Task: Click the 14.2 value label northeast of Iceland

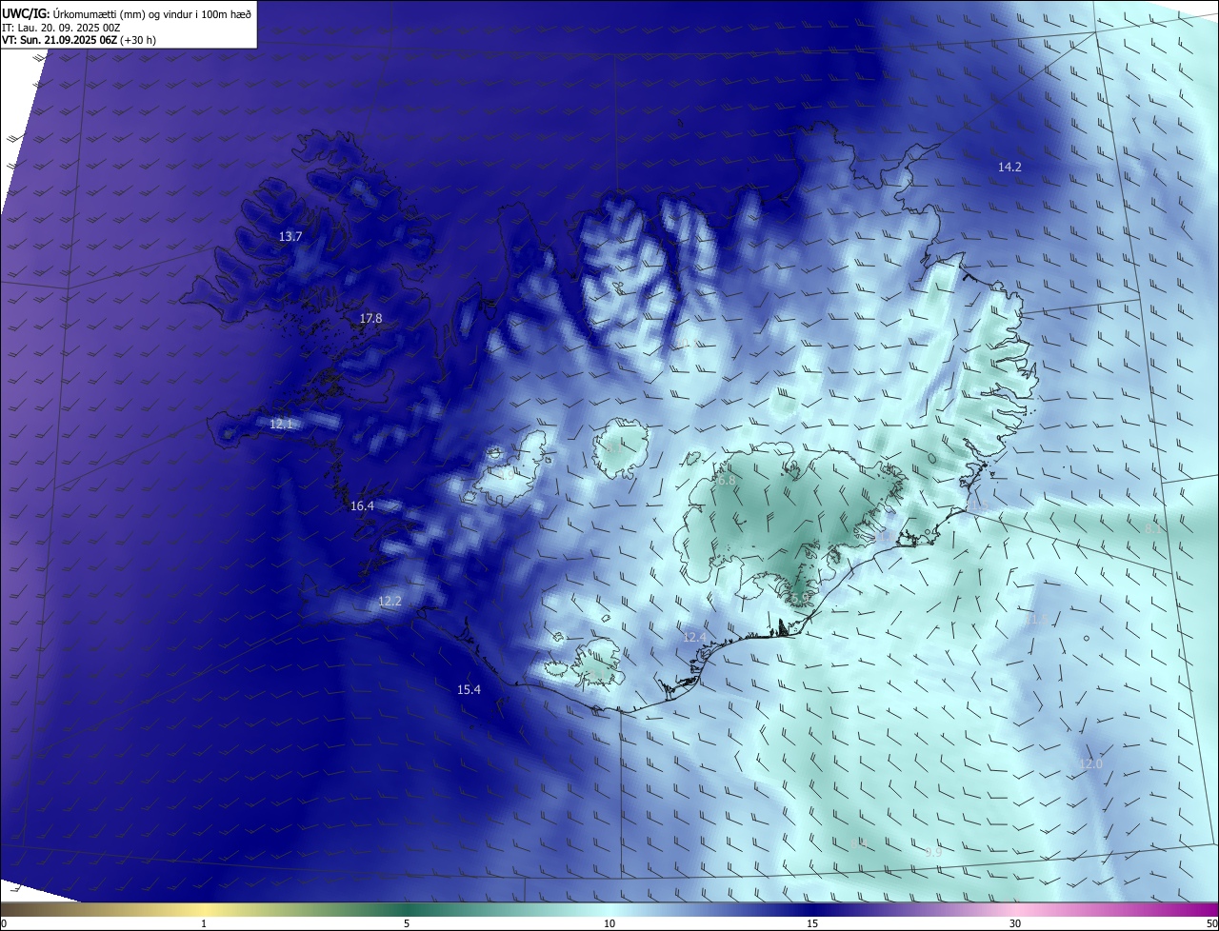Action: [x=1009, y=167]
